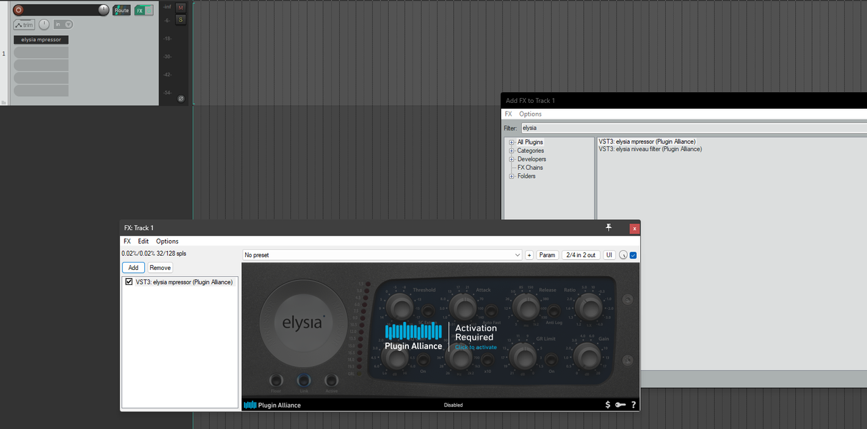Click the Attack knob
This screenshot has height=429, width=867.
tap(463, 308)
